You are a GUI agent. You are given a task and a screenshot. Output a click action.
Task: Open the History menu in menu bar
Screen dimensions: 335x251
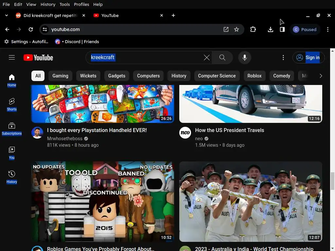point(48,4)
